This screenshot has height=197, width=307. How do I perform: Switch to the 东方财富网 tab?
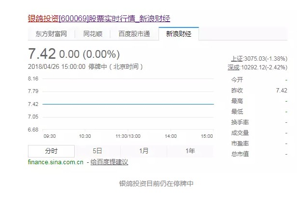[51, 34]
